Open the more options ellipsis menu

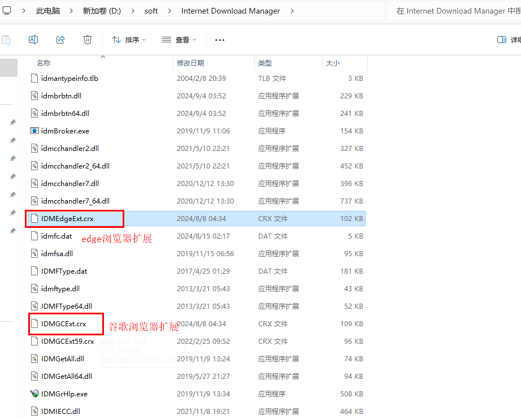pos(220,40)
